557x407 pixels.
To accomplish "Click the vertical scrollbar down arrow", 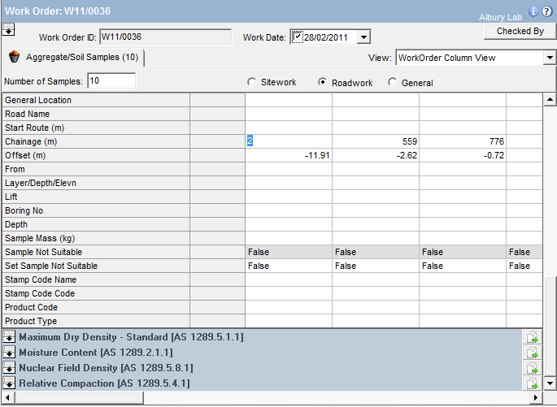I will point(550,383).
